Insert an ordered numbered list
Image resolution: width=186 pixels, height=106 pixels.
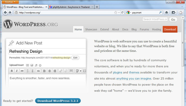tap(33, 71)
